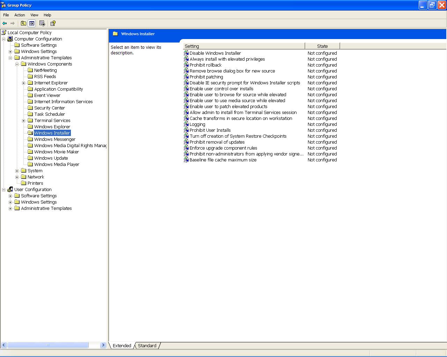Select the Windows Media Player tree item
447x357 pixels.
57,164
